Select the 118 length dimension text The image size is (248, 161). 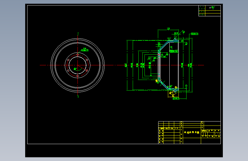click(168, 29)
